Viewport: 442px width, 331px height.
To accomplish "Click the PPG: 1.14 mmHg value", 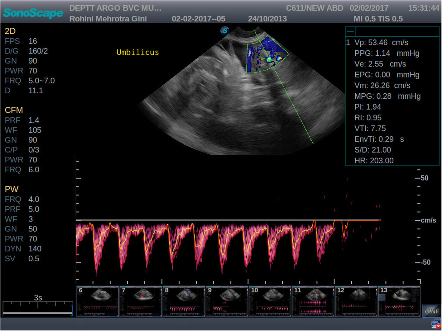I will (x=387, y=53).
